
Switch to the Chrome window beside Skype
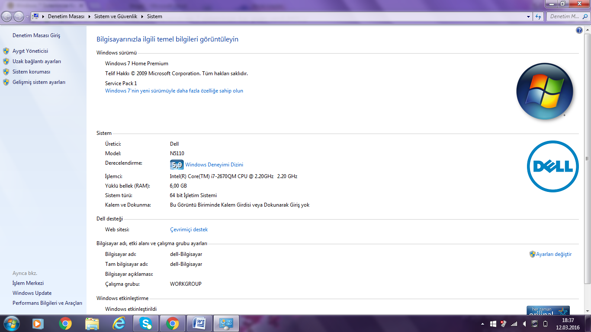(173, 323)
